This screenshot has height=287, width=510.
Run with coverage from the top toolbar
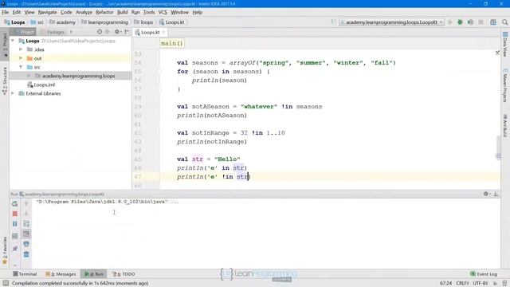click(x=470, y=22)
